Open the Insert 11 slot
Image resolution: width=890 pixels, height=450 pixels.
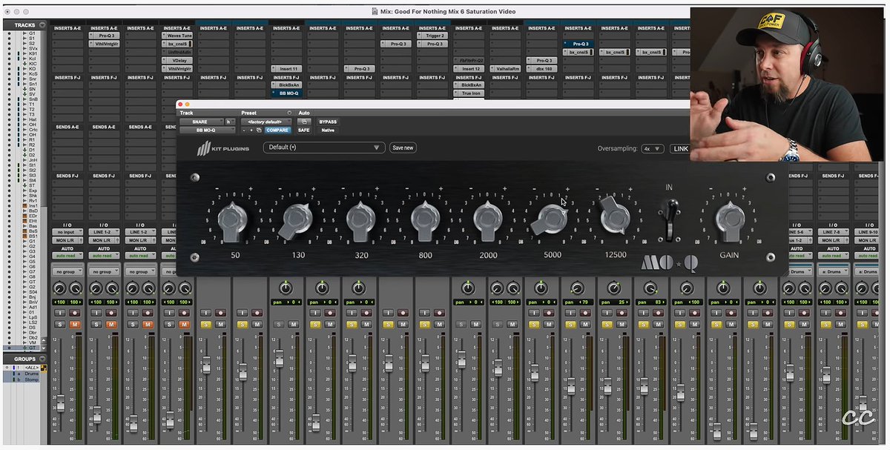[x=286, y=68]
